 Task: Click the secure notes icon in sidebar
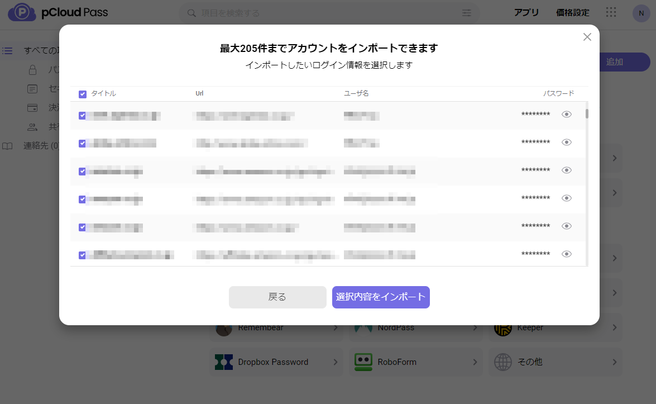point(32,89)
